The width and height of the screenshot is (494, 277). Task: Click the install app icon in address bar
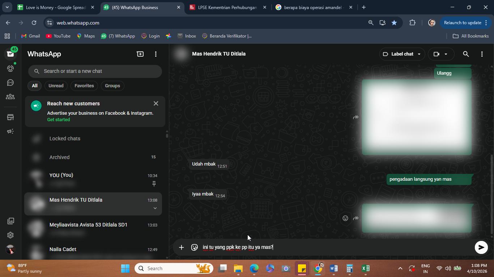pyautogui.click(x=382, y=23)
